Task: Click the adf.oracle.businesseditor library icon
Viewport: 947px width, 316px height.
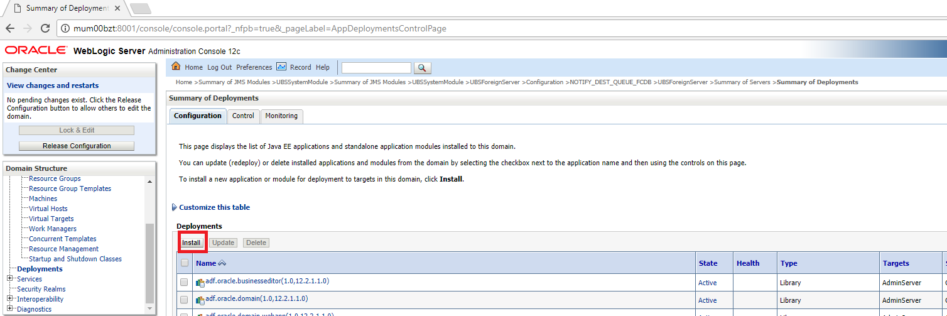Action: (200, 283)
